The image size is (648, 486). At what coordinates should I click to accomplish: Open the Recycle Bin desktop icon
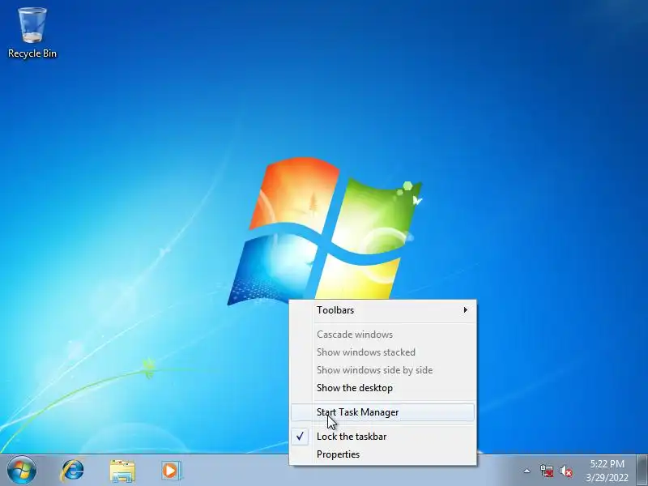point(32,33)
